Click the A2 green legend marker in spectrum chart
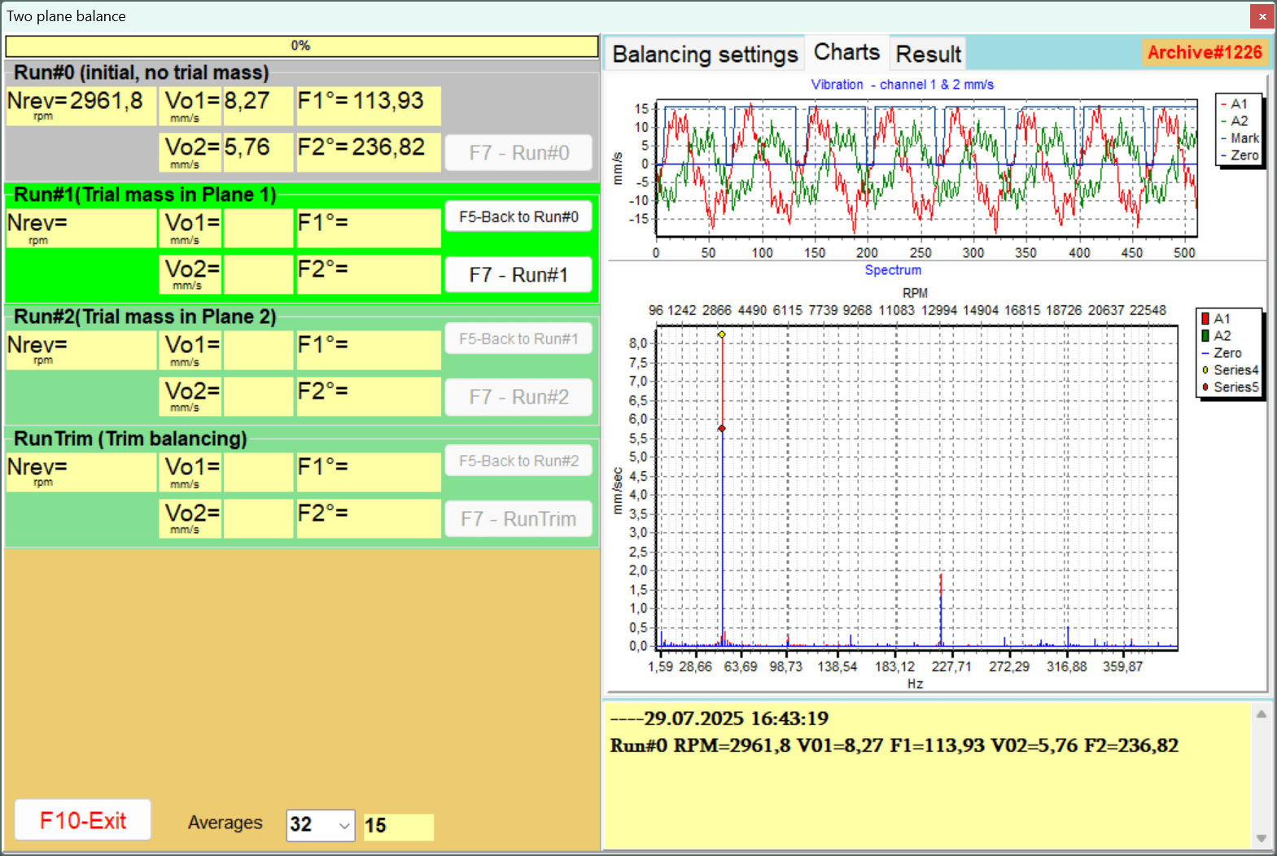 click(1205, 336)
